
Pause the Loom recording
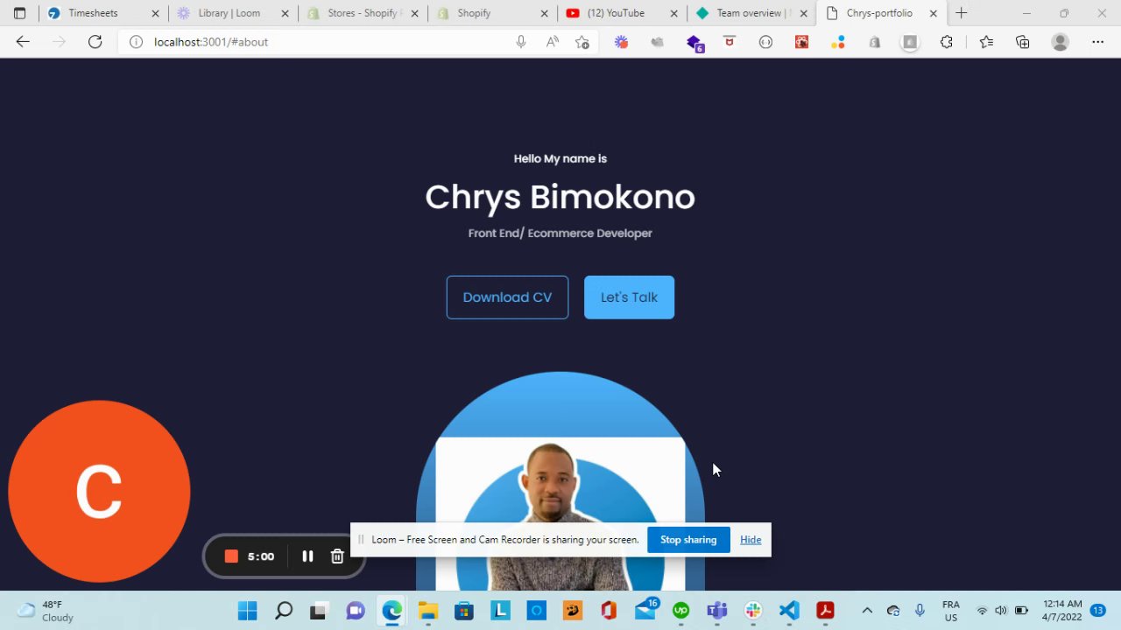(307, 556)
